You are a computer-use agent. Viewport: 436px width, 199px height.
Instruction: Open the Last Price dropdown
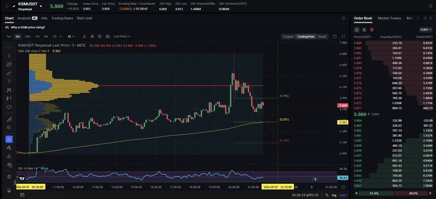click(x=122, y=36)
